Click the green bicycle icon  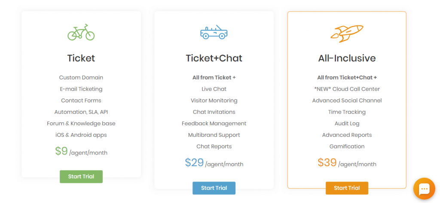[x=81, y=32]
